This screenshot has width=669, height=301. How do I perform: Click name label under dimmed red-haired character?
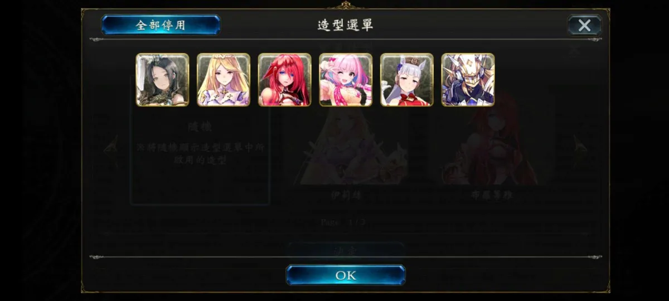[x=492, y=196]
